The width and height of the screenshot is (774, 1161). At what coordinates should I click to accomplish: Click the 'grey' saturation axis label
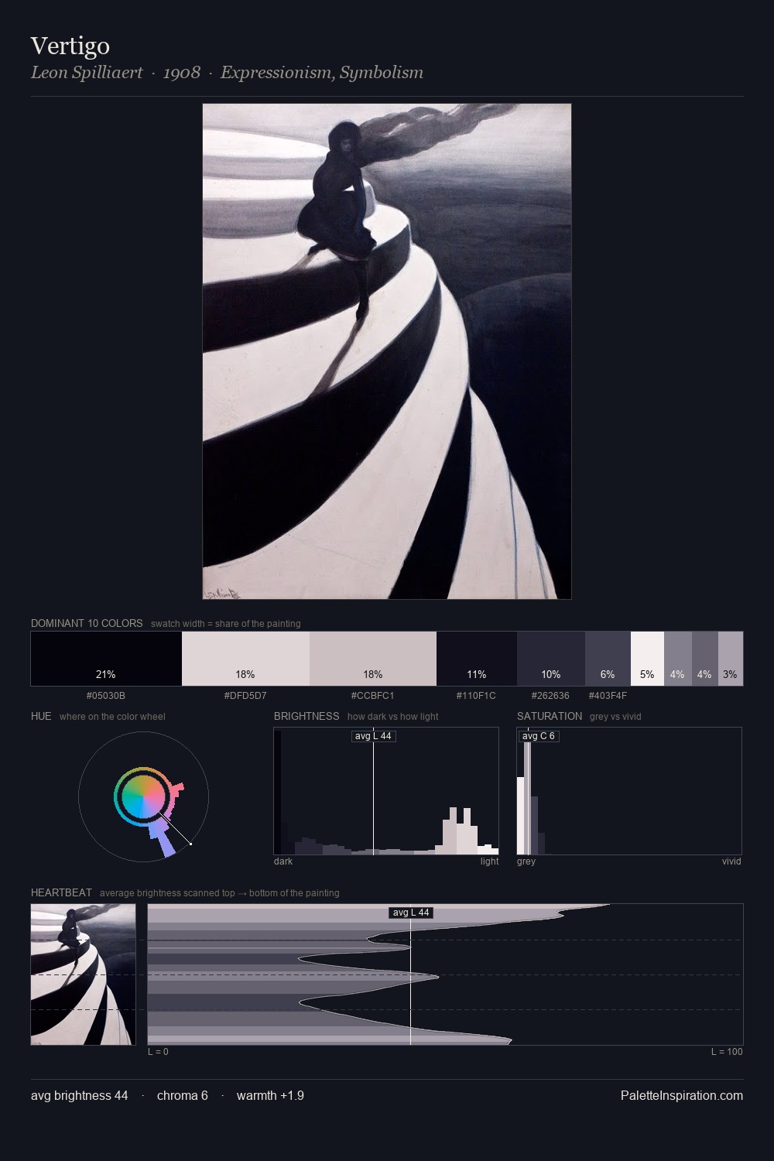[526, 861]
